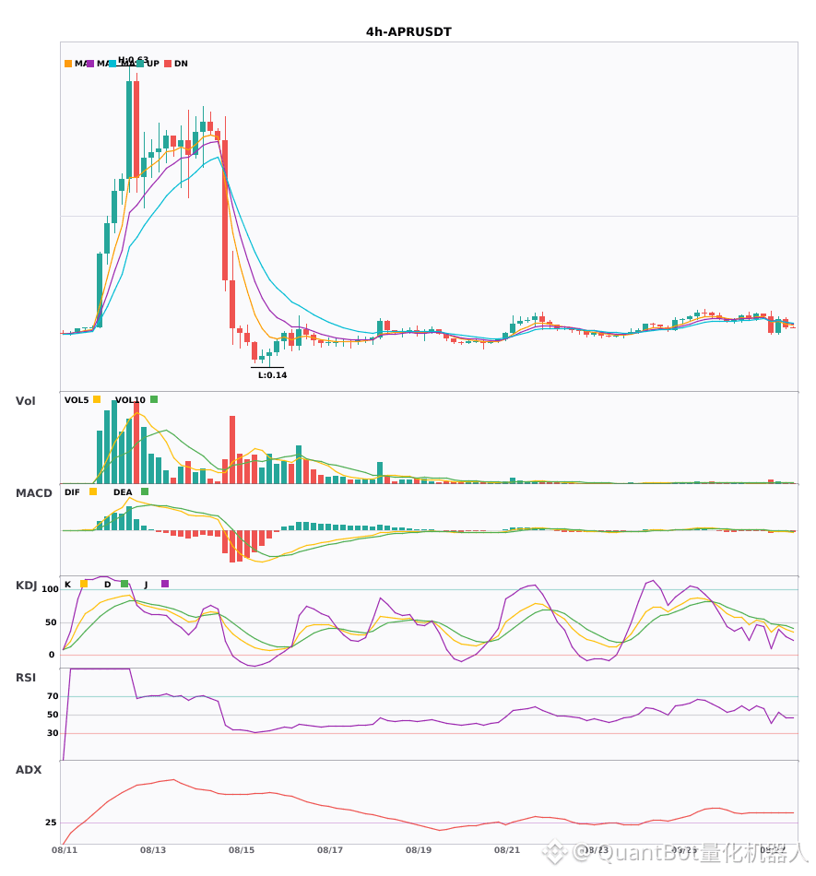Click the ADX axis value 25

51,823
